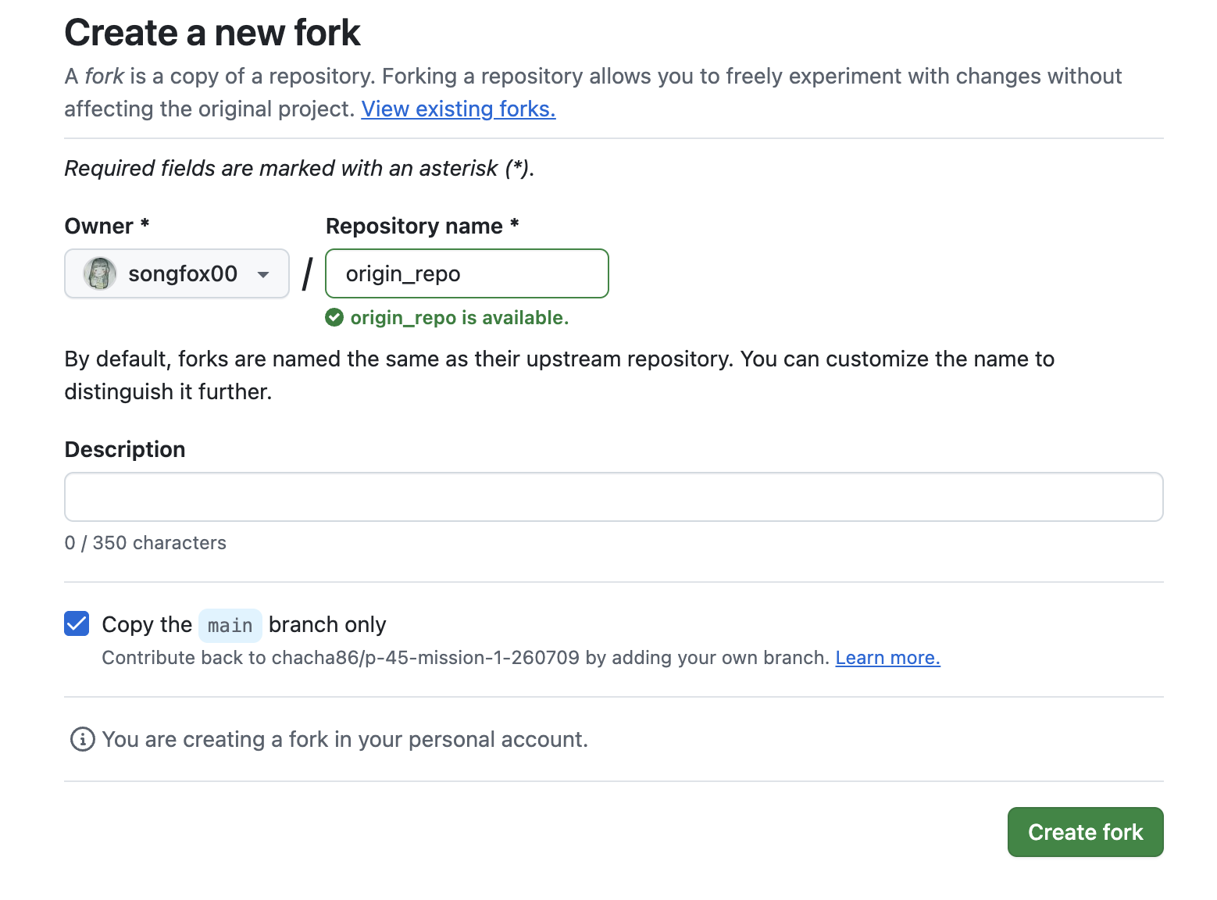
Task: Click the info icon beside personal account note
Action: click(83, 739)
